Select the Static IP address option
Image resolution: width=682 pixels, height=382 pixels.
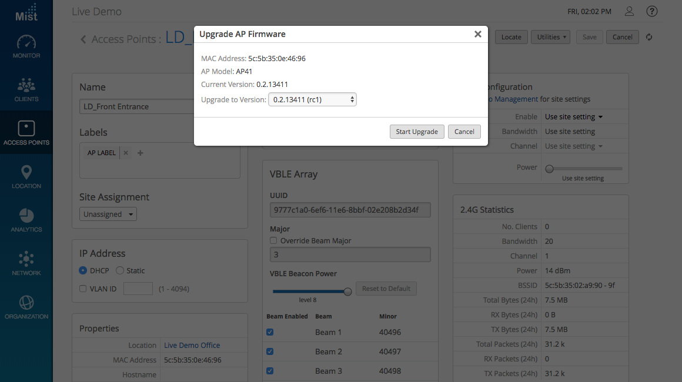coord(120,271)
